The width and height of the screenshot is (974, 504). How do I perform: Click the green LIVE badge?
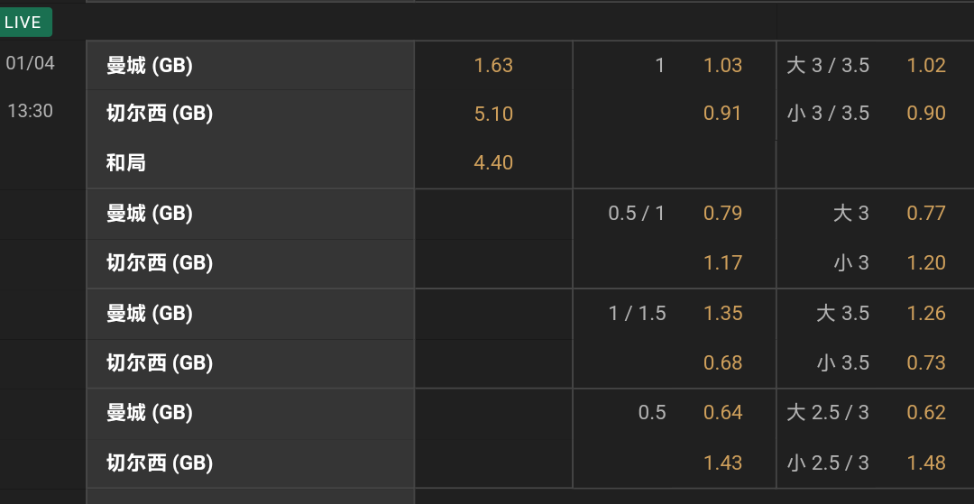(x=24, y=23)
